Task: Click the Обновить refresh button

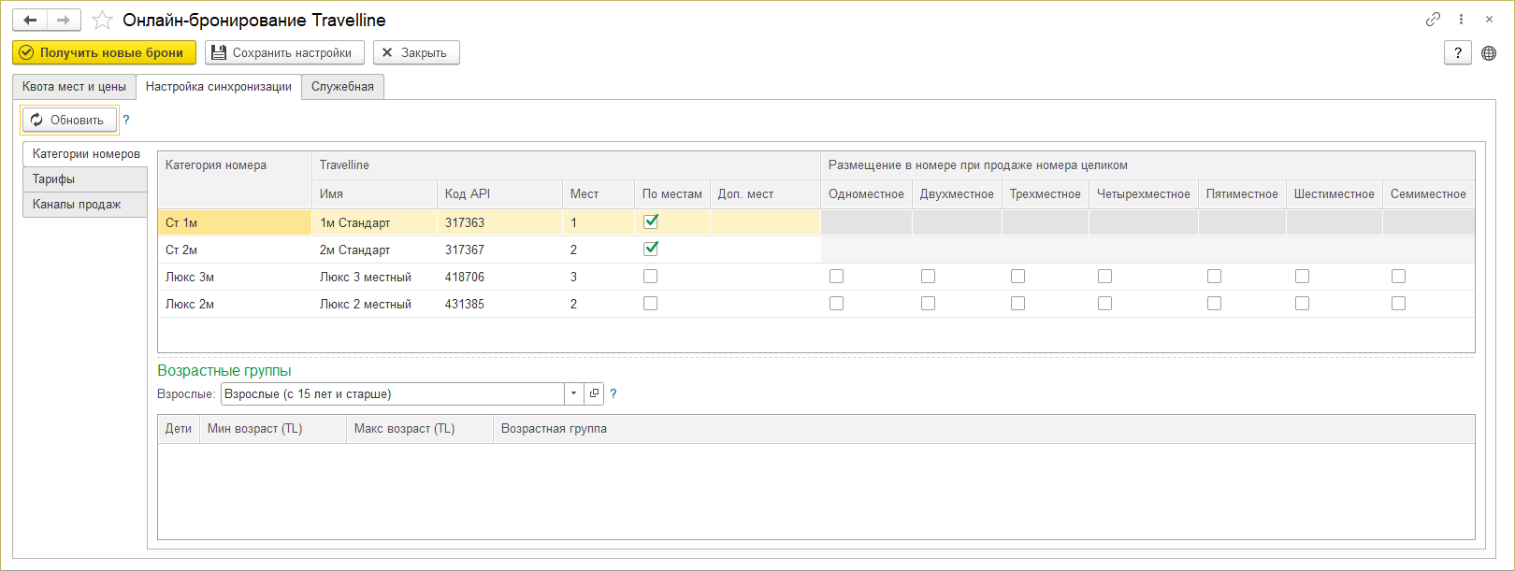Action: (69, 120)
